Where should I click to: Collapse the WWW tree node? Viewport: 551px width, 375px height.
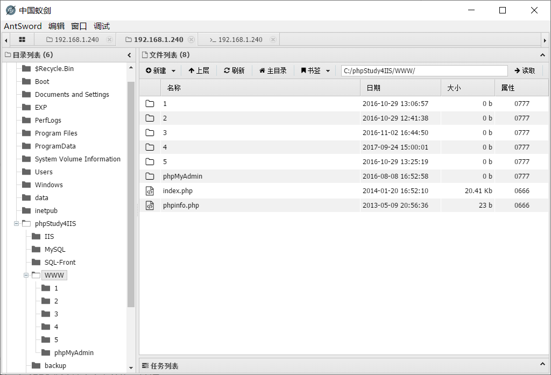26,275
